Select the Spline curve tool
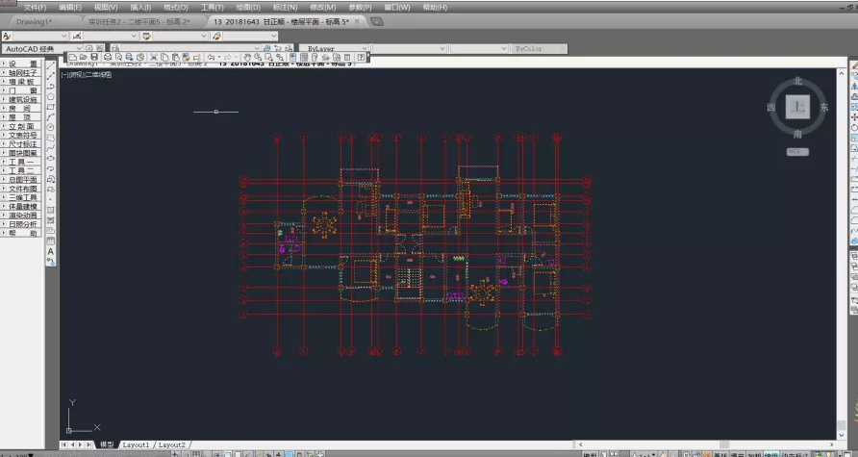 [x=50, y=148]
